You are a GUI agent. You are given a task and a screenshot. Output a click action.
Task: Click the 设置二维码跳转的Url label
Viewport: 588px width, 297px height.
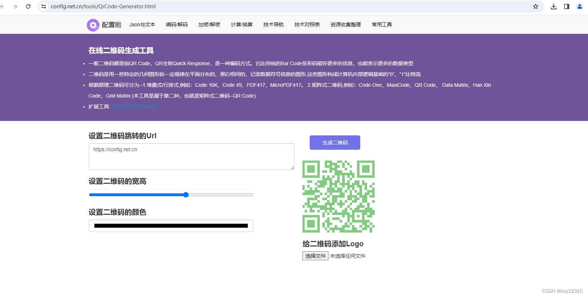pyautogui.click(x=123, y=136)
